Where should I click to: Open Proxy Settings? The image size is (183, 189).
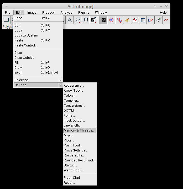pyautogui.click(x=80, y=150)
